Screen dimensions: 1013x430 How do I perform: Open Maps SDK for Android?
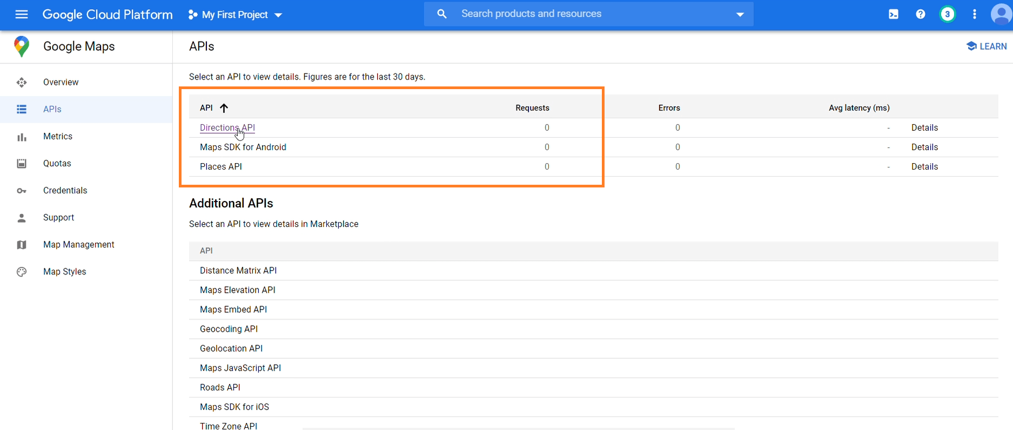pos(243,147)
